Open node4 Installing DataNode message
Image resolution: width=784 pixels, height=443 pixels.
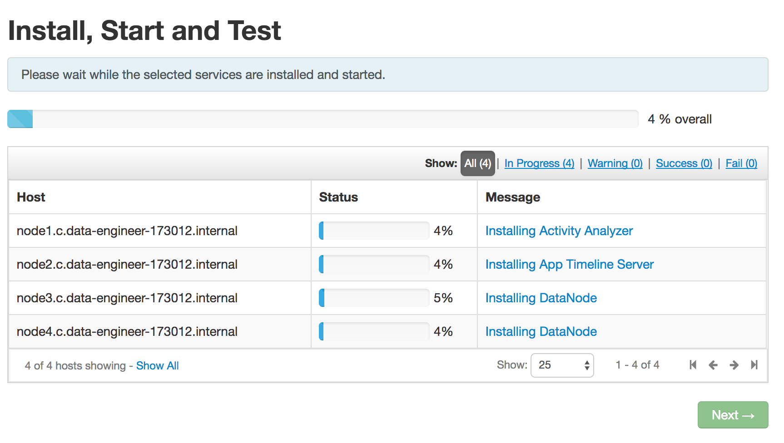[x=541, y=332]
